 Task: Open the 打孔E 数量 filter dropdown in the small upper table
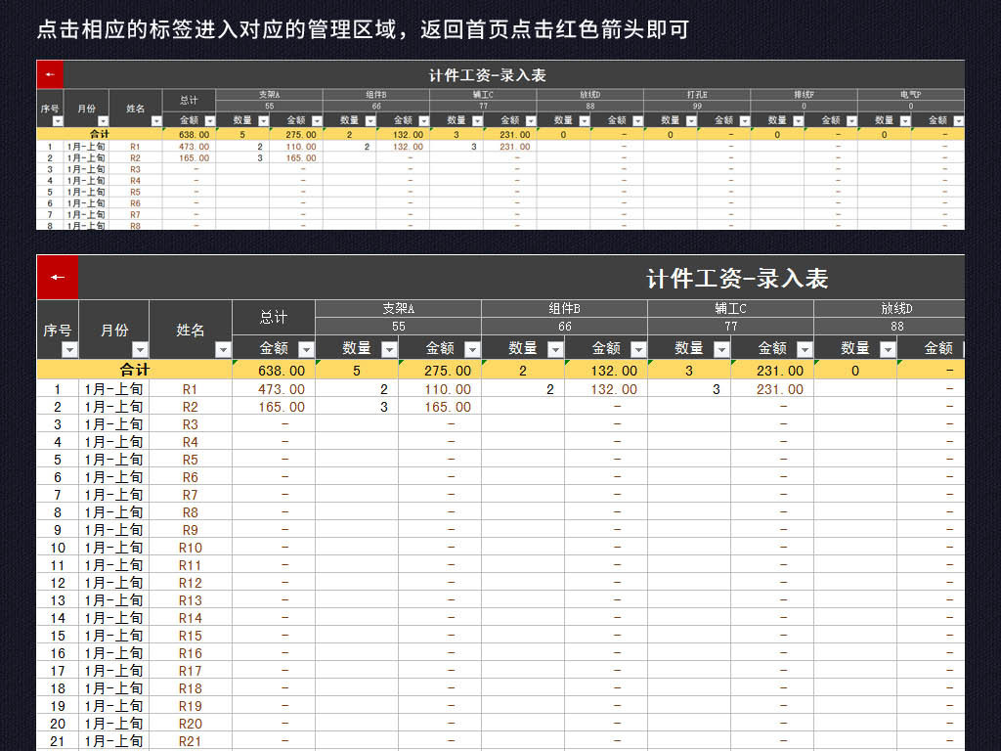(x=691, y=120)
